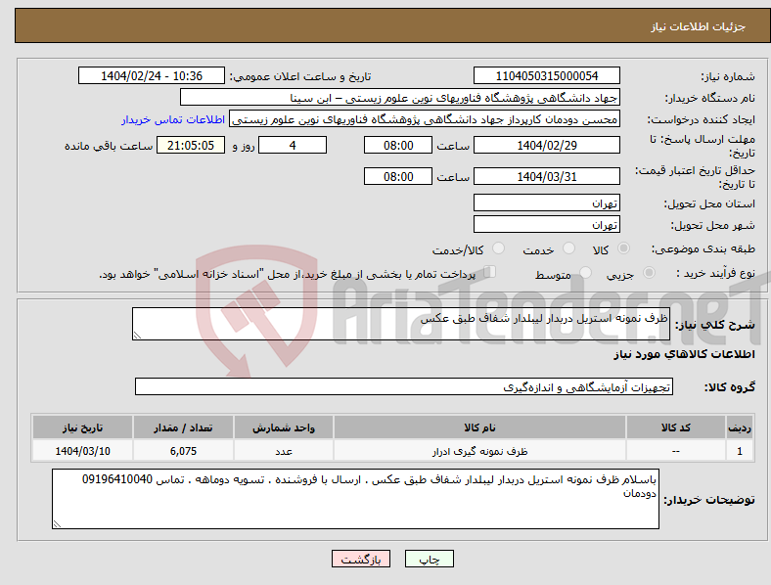The height and width of the screenshot is (585, 771).
Task: Click the request creator name field
Action: [425, 119]
